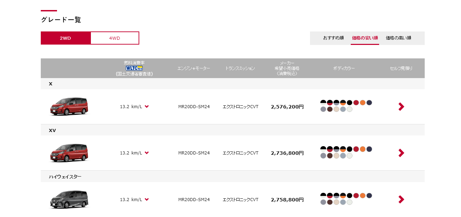Click the red grade X car thumbnail
The width and height of the screenshot is (461, 217).
point(69,106)
